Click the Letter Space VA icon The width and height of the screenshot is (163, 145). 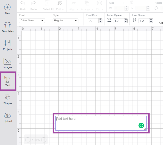coord(109,20)
